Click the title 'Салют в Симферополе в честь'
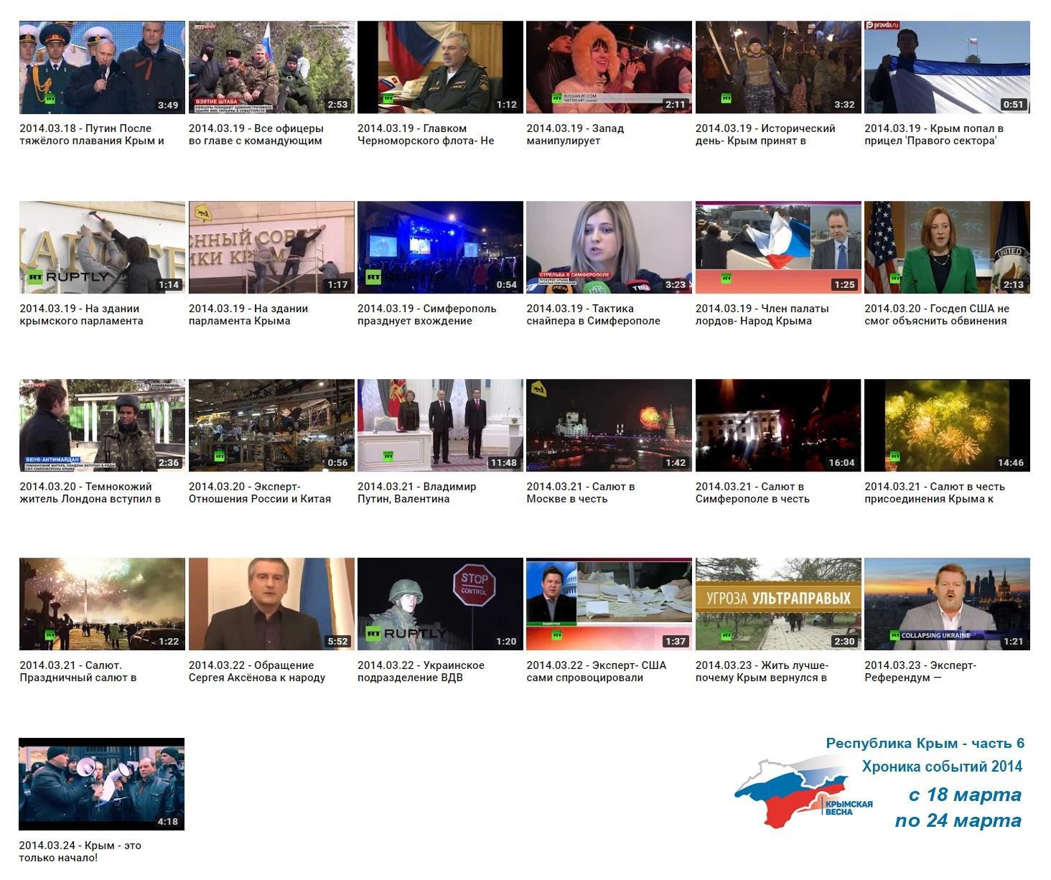Image resolution: width=1051 pixels, height=880 pixels. (x=753, y=493)
